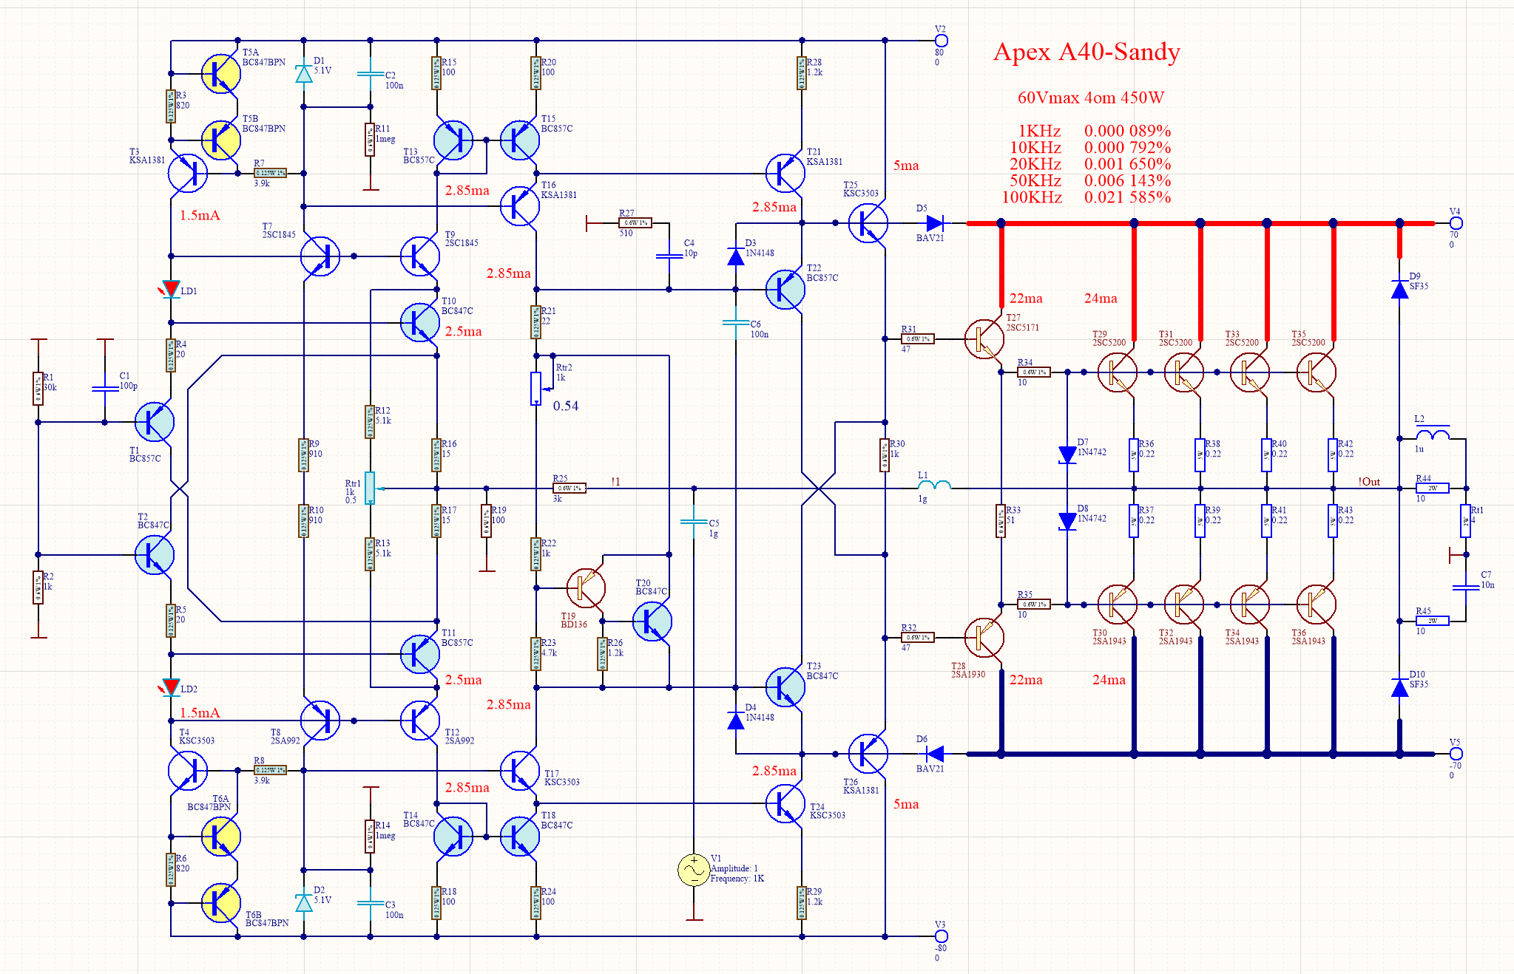Select transistor T5A BC847BPN symbol

point(220,74)
